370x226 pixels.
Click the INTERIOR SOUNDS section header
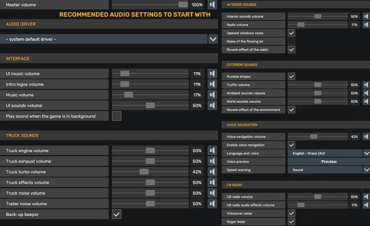coord(296,4)
